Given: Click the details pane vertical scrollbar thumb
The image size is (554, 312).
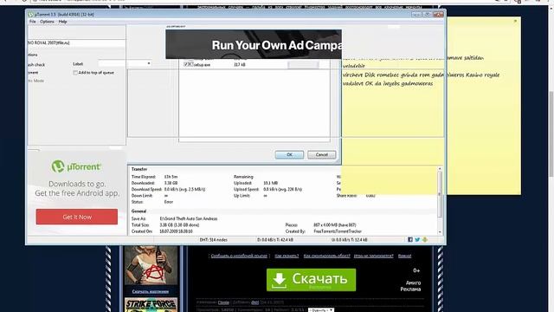Looking at the screenshot, I should (440, 194).
